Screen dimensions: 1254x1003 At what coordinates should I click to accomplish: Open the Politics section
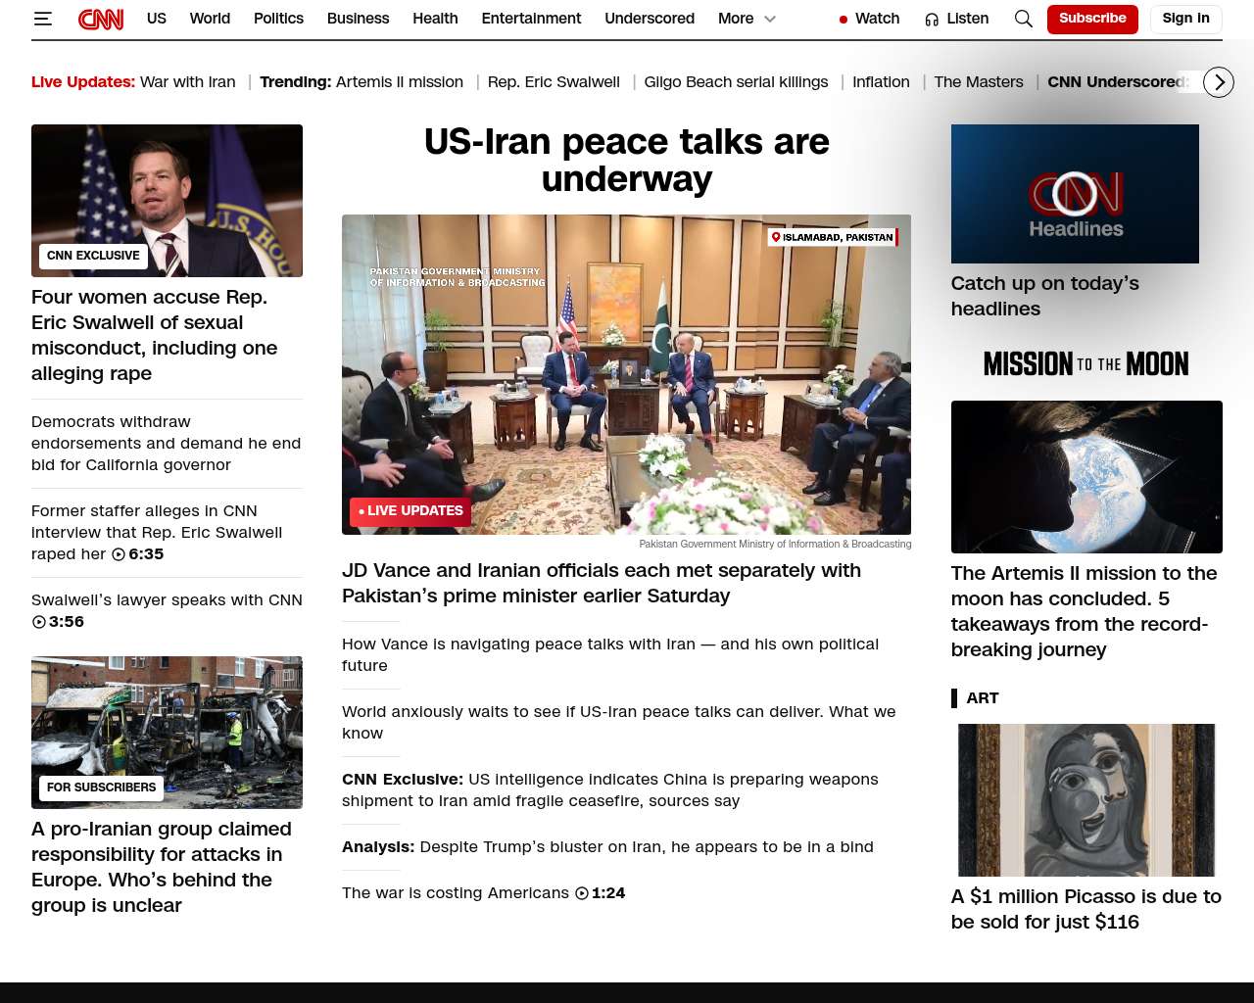[278, 19]
